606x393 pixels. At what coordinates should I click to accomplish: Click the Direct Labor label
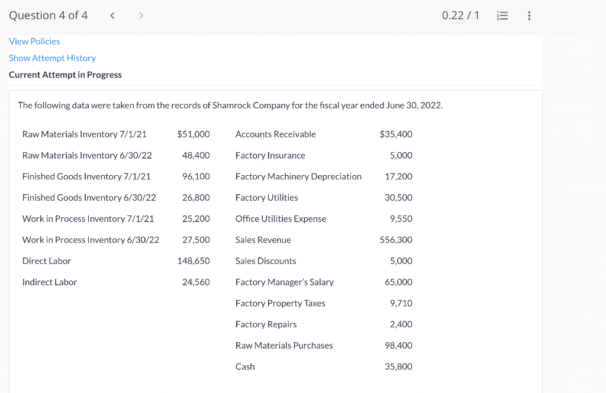[47, 261]
